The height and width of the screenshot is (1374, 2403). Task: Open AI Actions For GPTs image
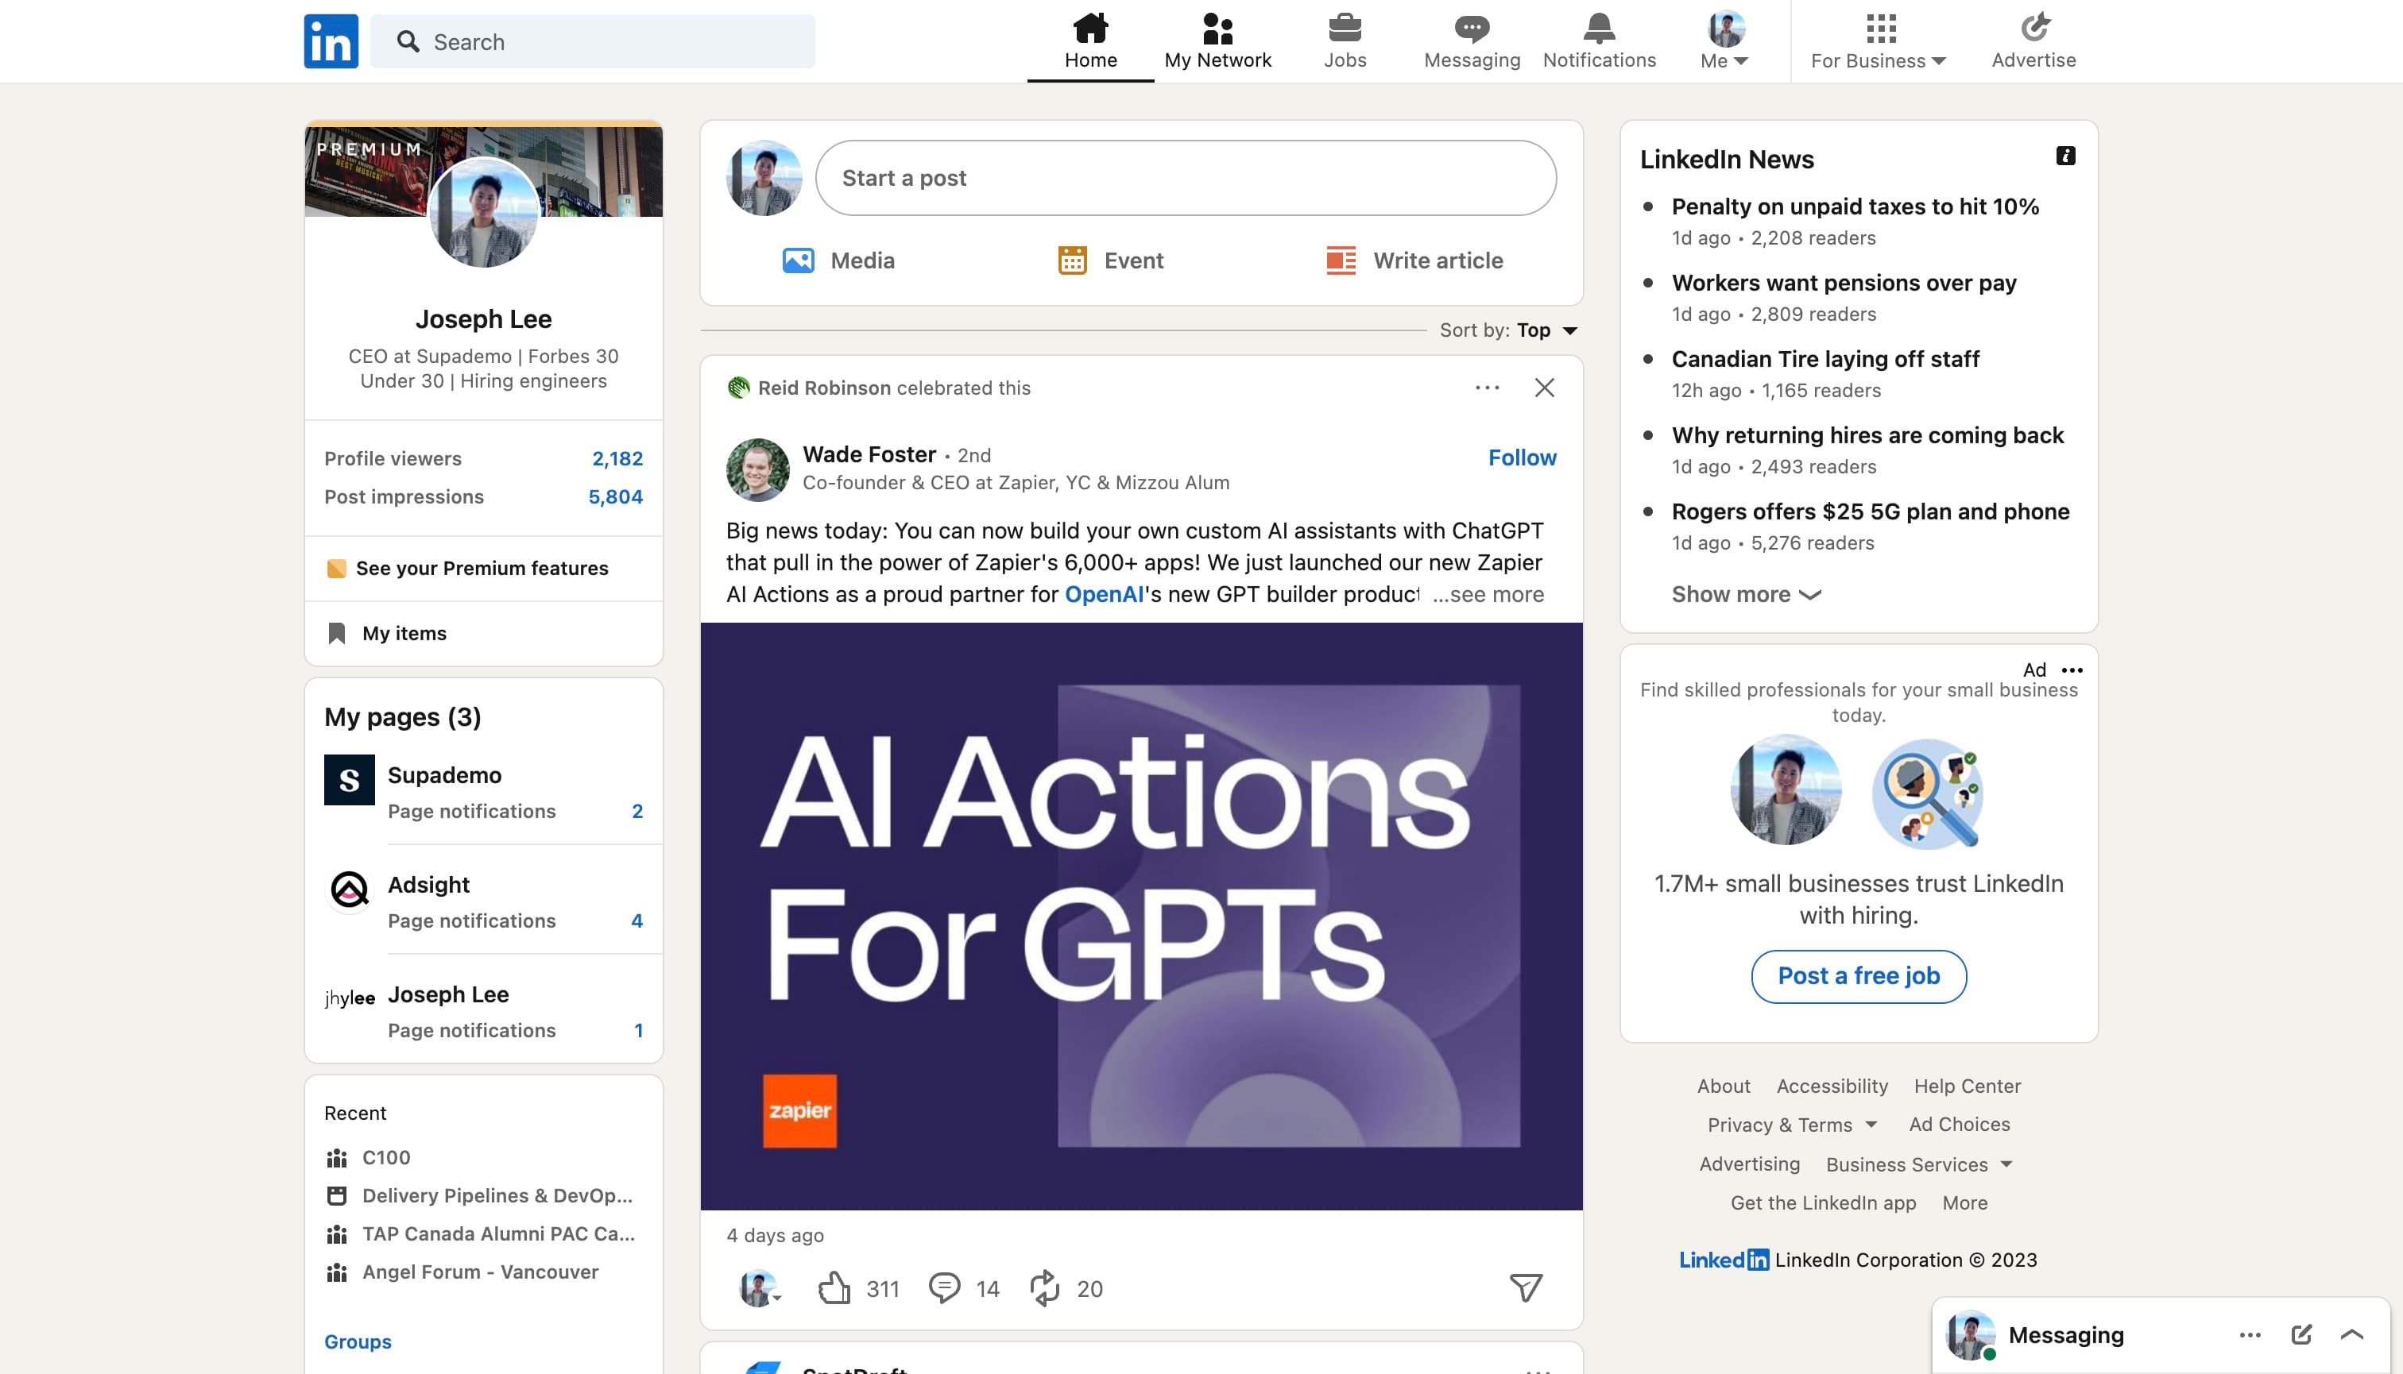click(1140, 917)
